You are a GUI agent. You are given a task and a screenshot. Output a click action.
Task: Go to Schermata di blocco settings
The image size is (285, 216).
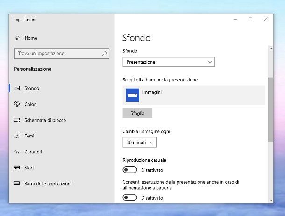pyautogui.click(x=62, y=120)
